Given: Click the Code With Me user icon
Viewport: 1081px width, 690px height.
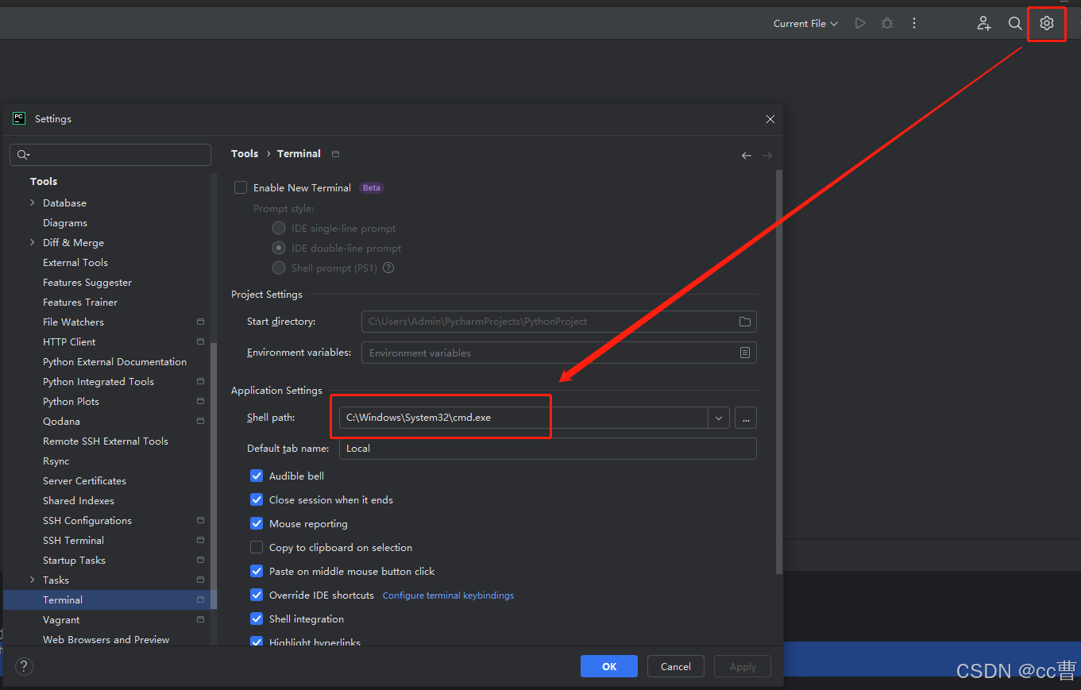Looking at the screenshot, I should [x=983, y=23].
